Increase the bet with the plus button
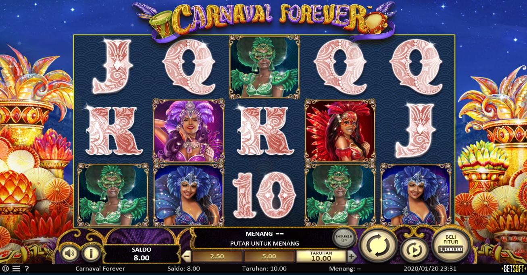The image size is (527, 275). [x=352, y=256]
